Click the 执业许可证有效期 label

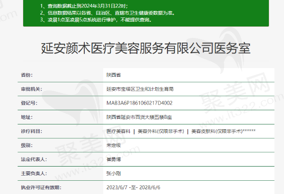tap(41, 187)
